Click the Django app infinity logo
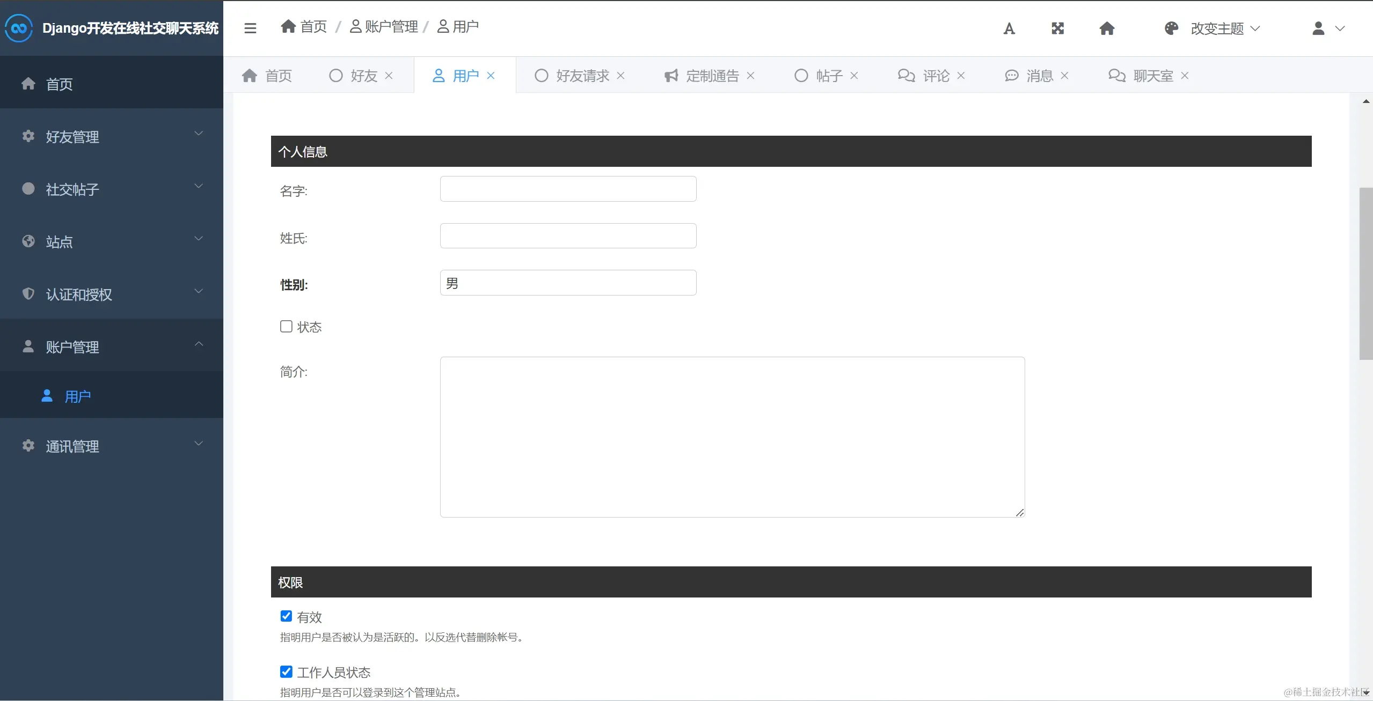 (19, 28)
